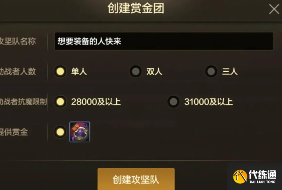Click the 创建攻坚队 button

136,179
